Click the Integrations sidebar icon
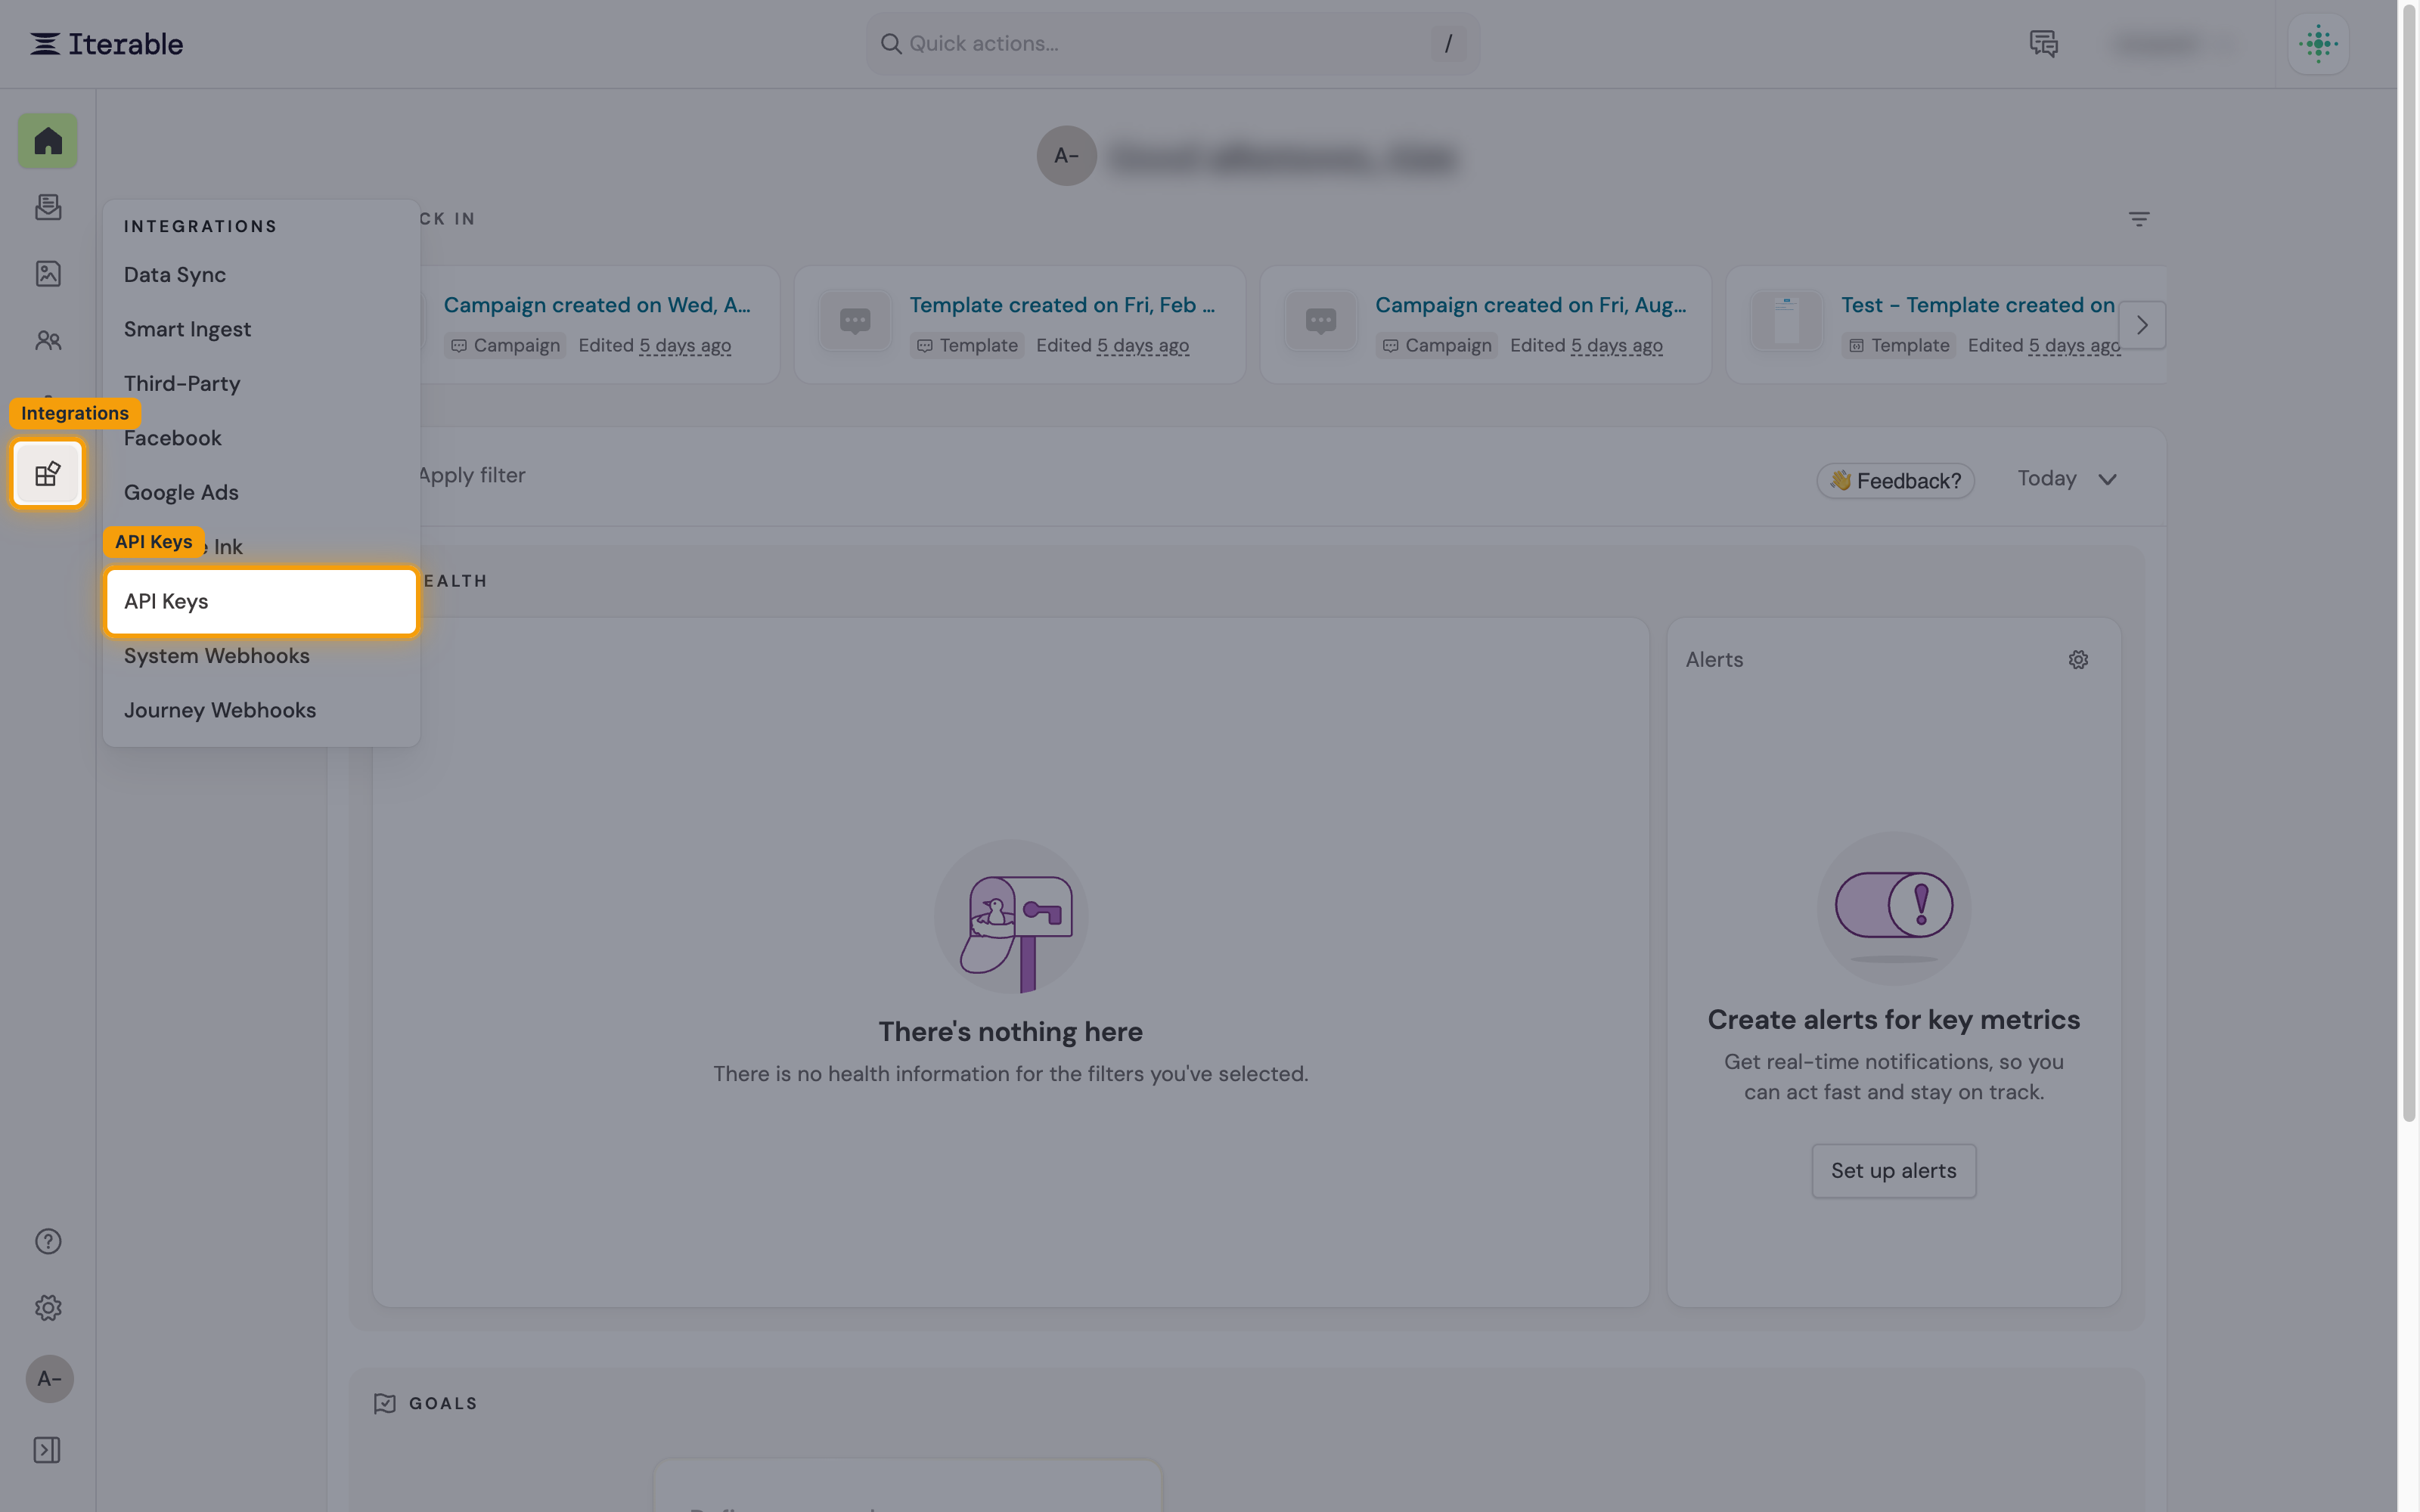Viewport: 2420px width, 1512px height. coord(48,474)
